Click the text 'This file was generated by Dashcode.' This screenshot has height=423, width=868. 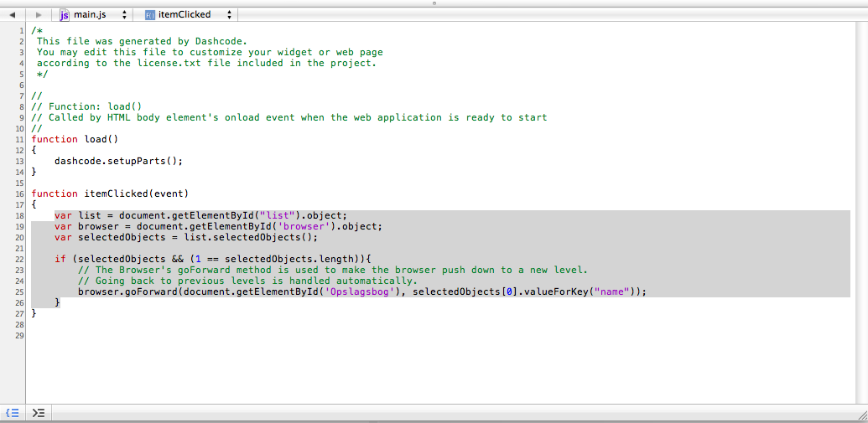click(x=143, y=41)
